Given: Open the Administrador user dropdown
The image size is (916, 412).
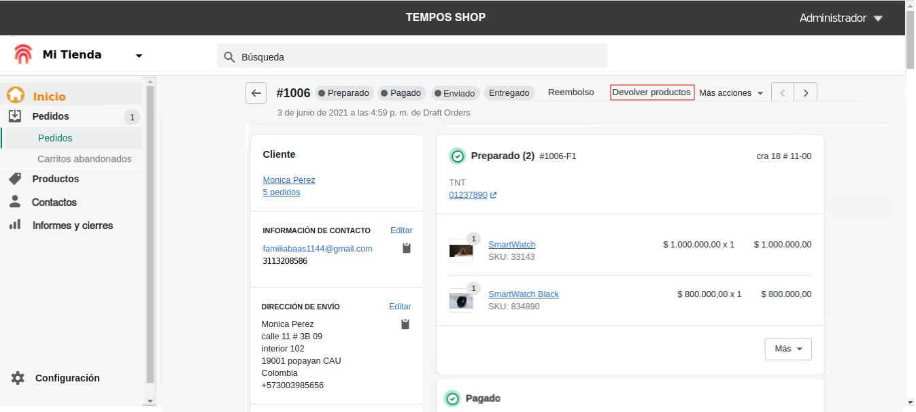Looking at the screenshot, I should tap(878, 18).
